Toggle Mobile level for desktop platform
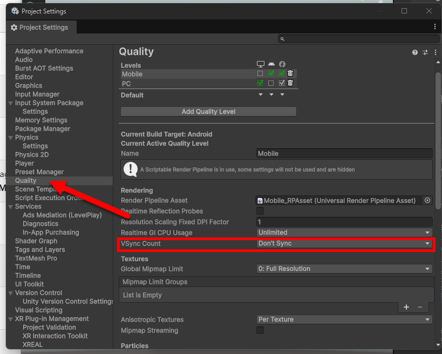 260,73
